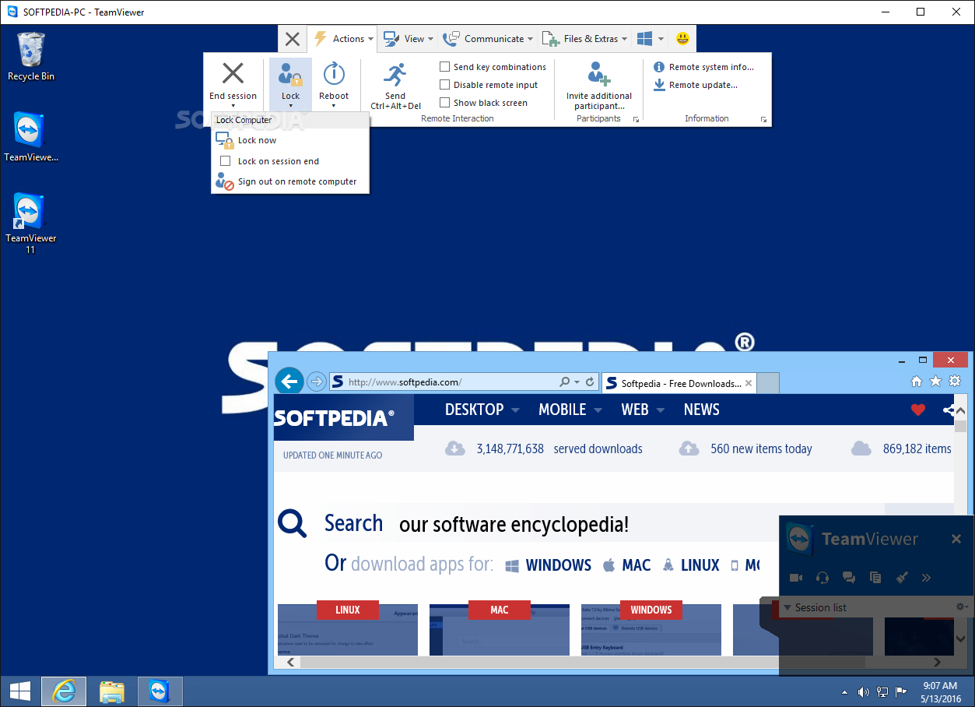
Task: Open the Files & Extras tab
Action: click(584, 39)
